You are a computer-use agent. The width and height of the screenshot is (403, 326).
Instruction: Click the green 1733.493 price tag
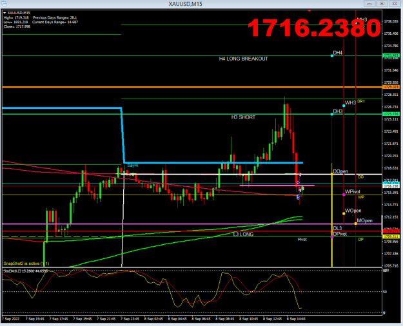click(x=391, y=55)
